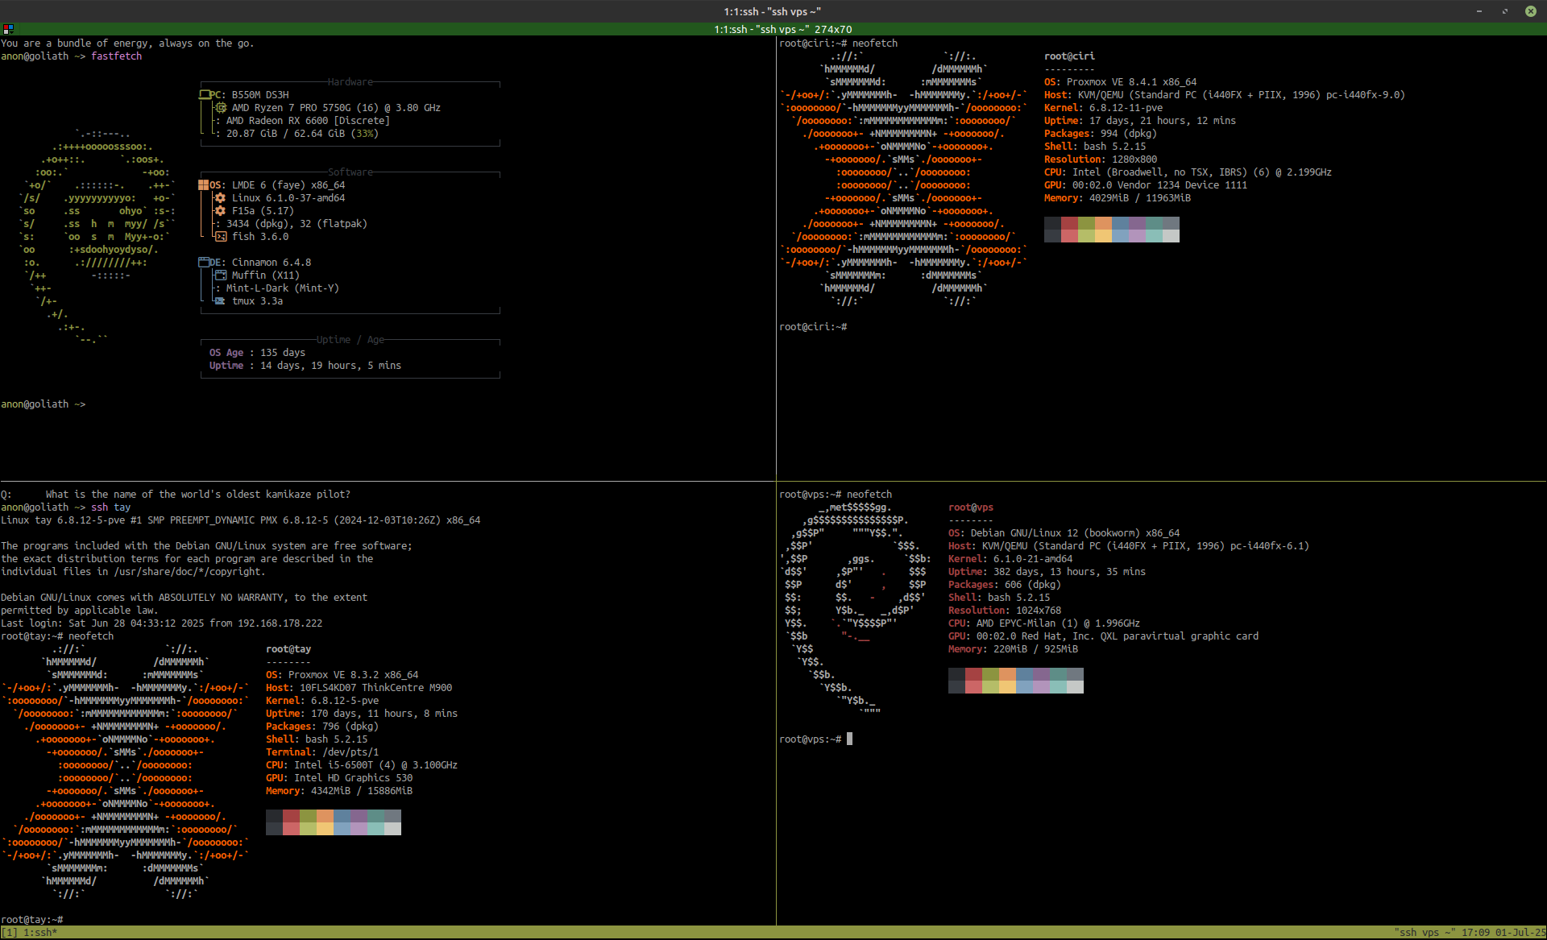Screen dimensions: 1547x940
Task: Click the tmux session indicator [1]
Action: (x=9, y=933)
